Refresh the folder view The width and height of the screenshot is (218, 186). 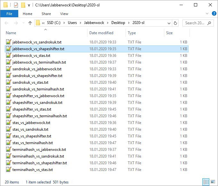tap(175, 23)
